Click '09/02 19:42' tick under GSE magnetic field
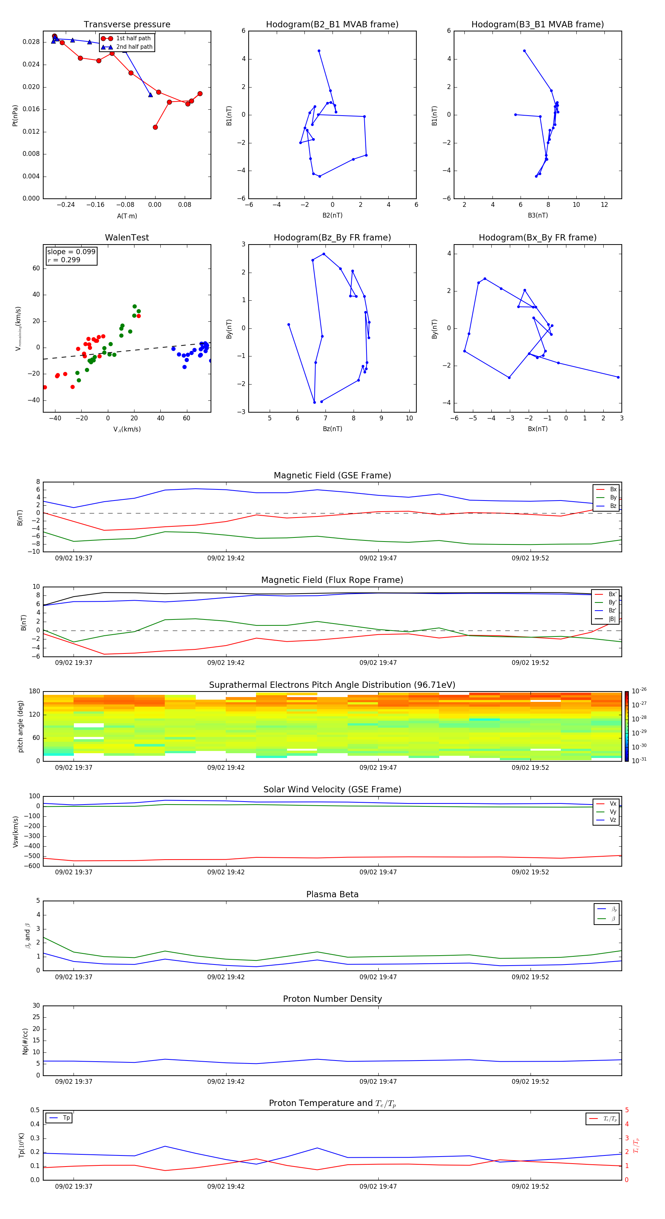Screen dimensions: 665x1219 (226, 558)
